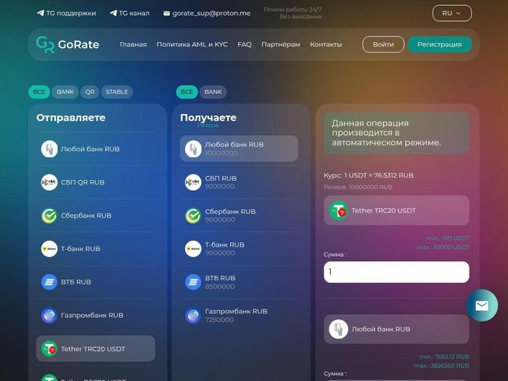
Task: Click the GoRate logo icon
Action: (x=45, y=44)
